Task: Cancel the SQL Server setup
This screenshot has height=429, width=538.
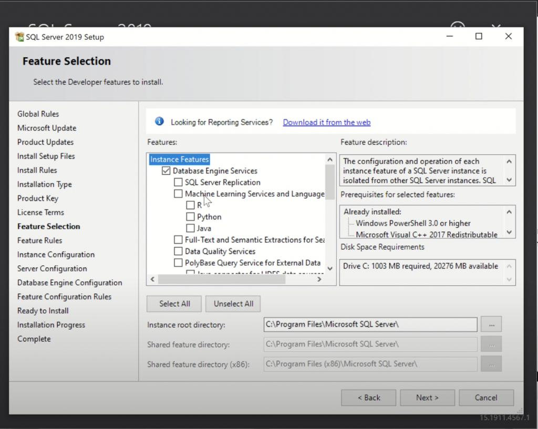Action: [x=486, y=398]
